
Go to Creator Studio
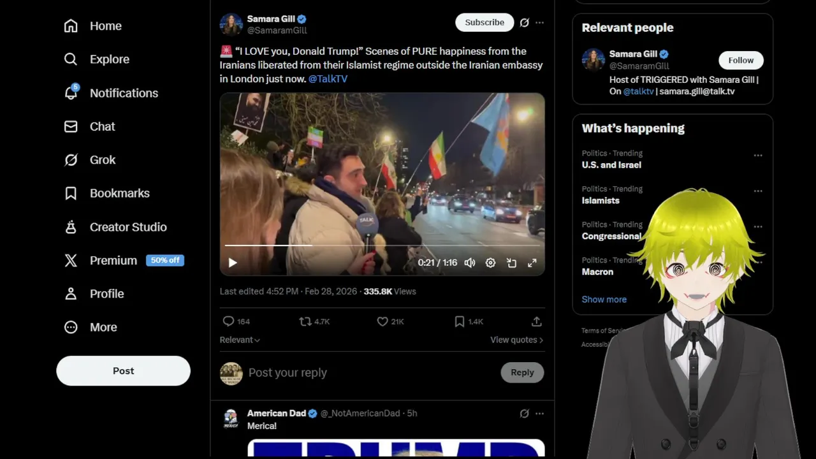(115, 227)
